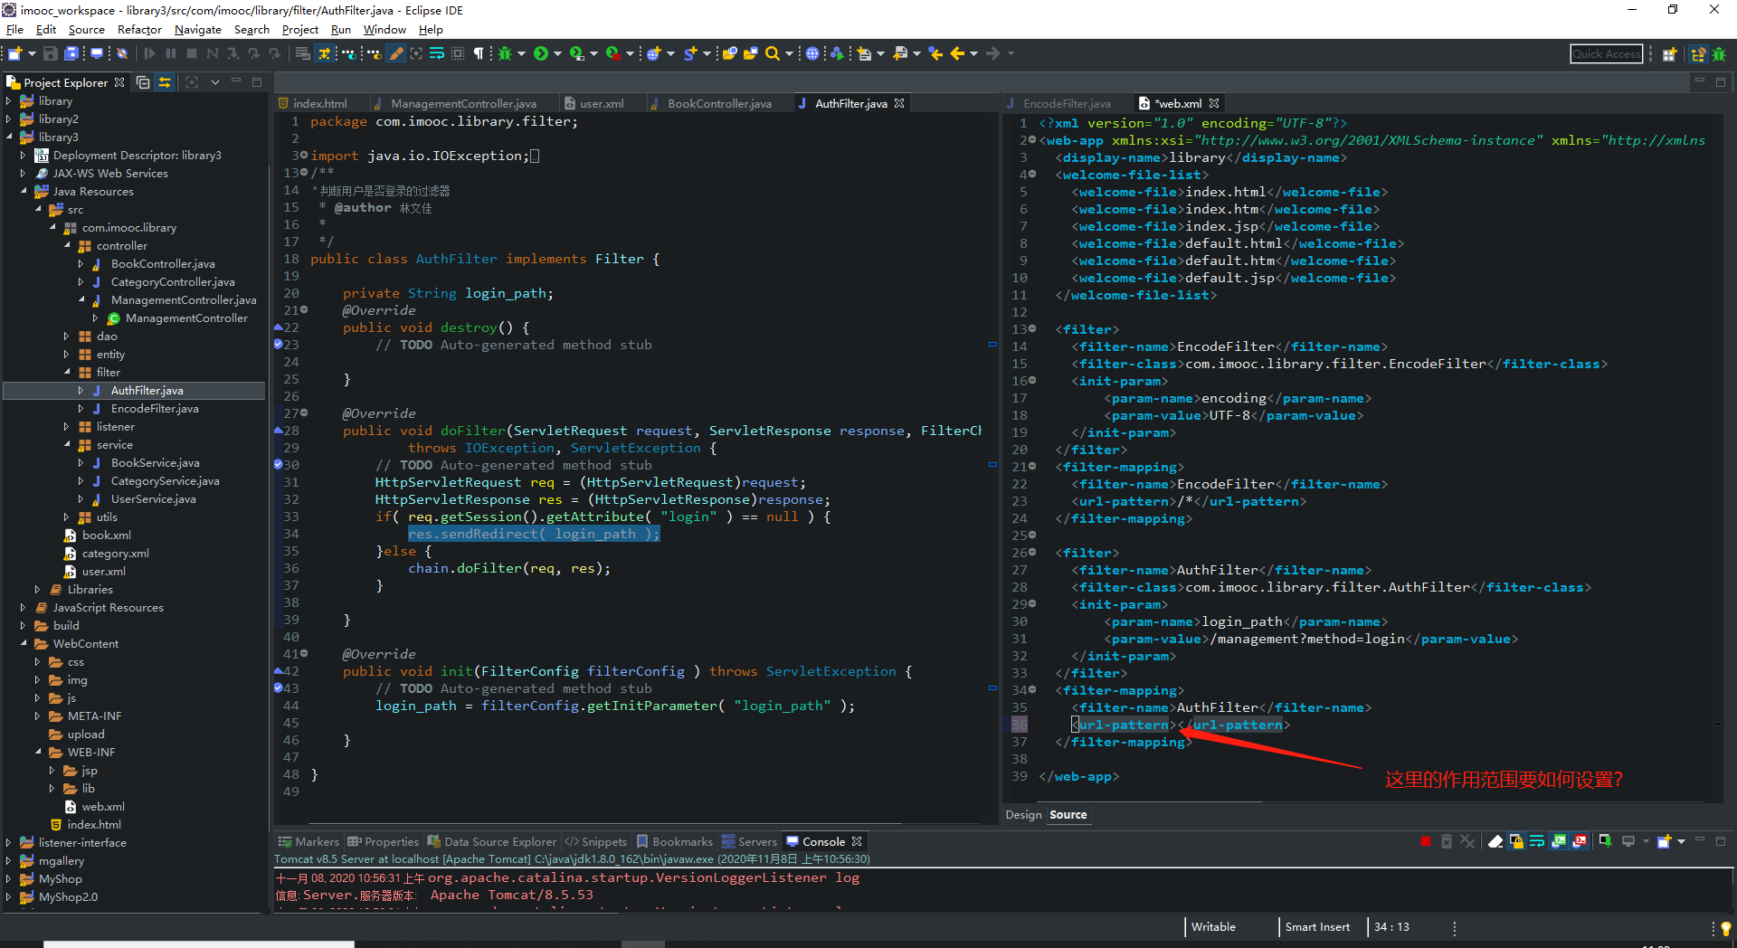
Task: Select web.xml under WEB-INF
Action: click(103, 807)
